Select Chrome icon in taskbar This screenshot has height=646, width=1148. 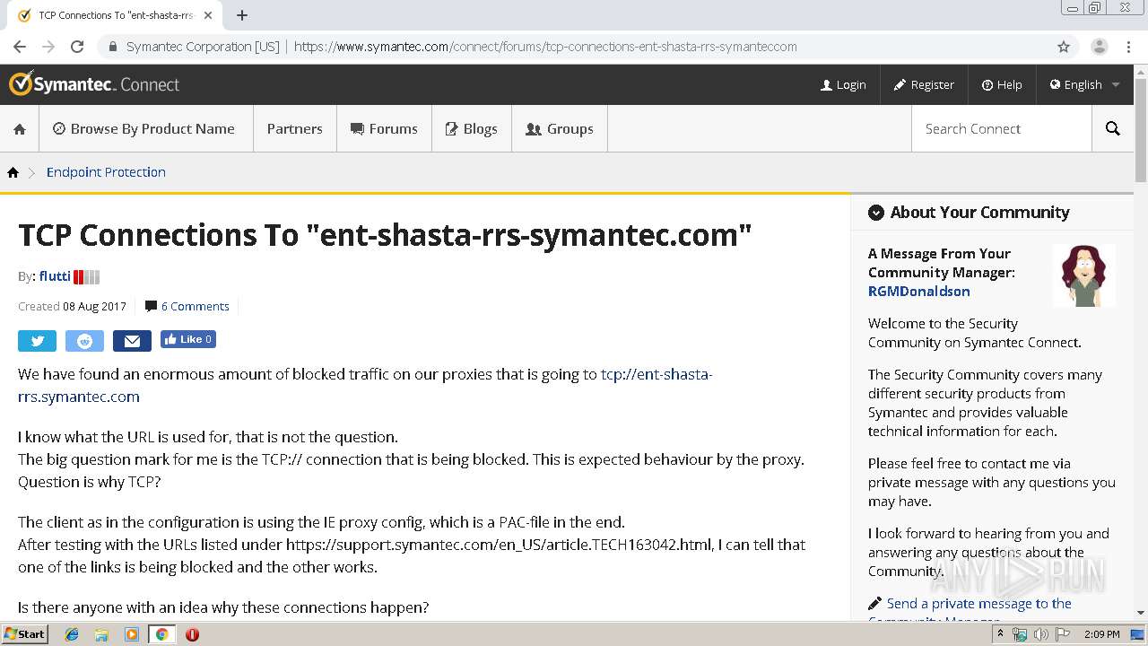(x=161, y=634)
